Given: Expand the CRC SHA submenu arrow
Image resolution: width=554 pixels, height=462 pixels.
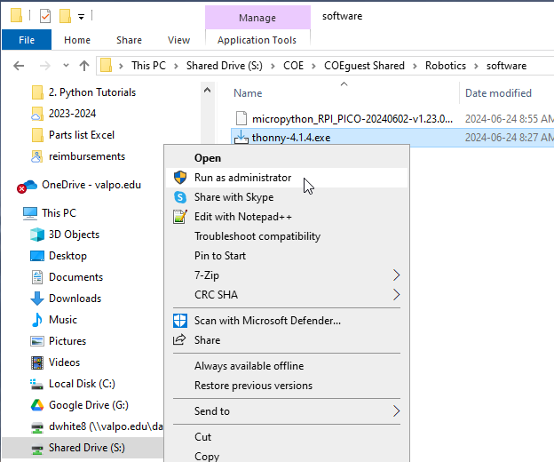Looking at the screenshot, I should pos(397,294).
